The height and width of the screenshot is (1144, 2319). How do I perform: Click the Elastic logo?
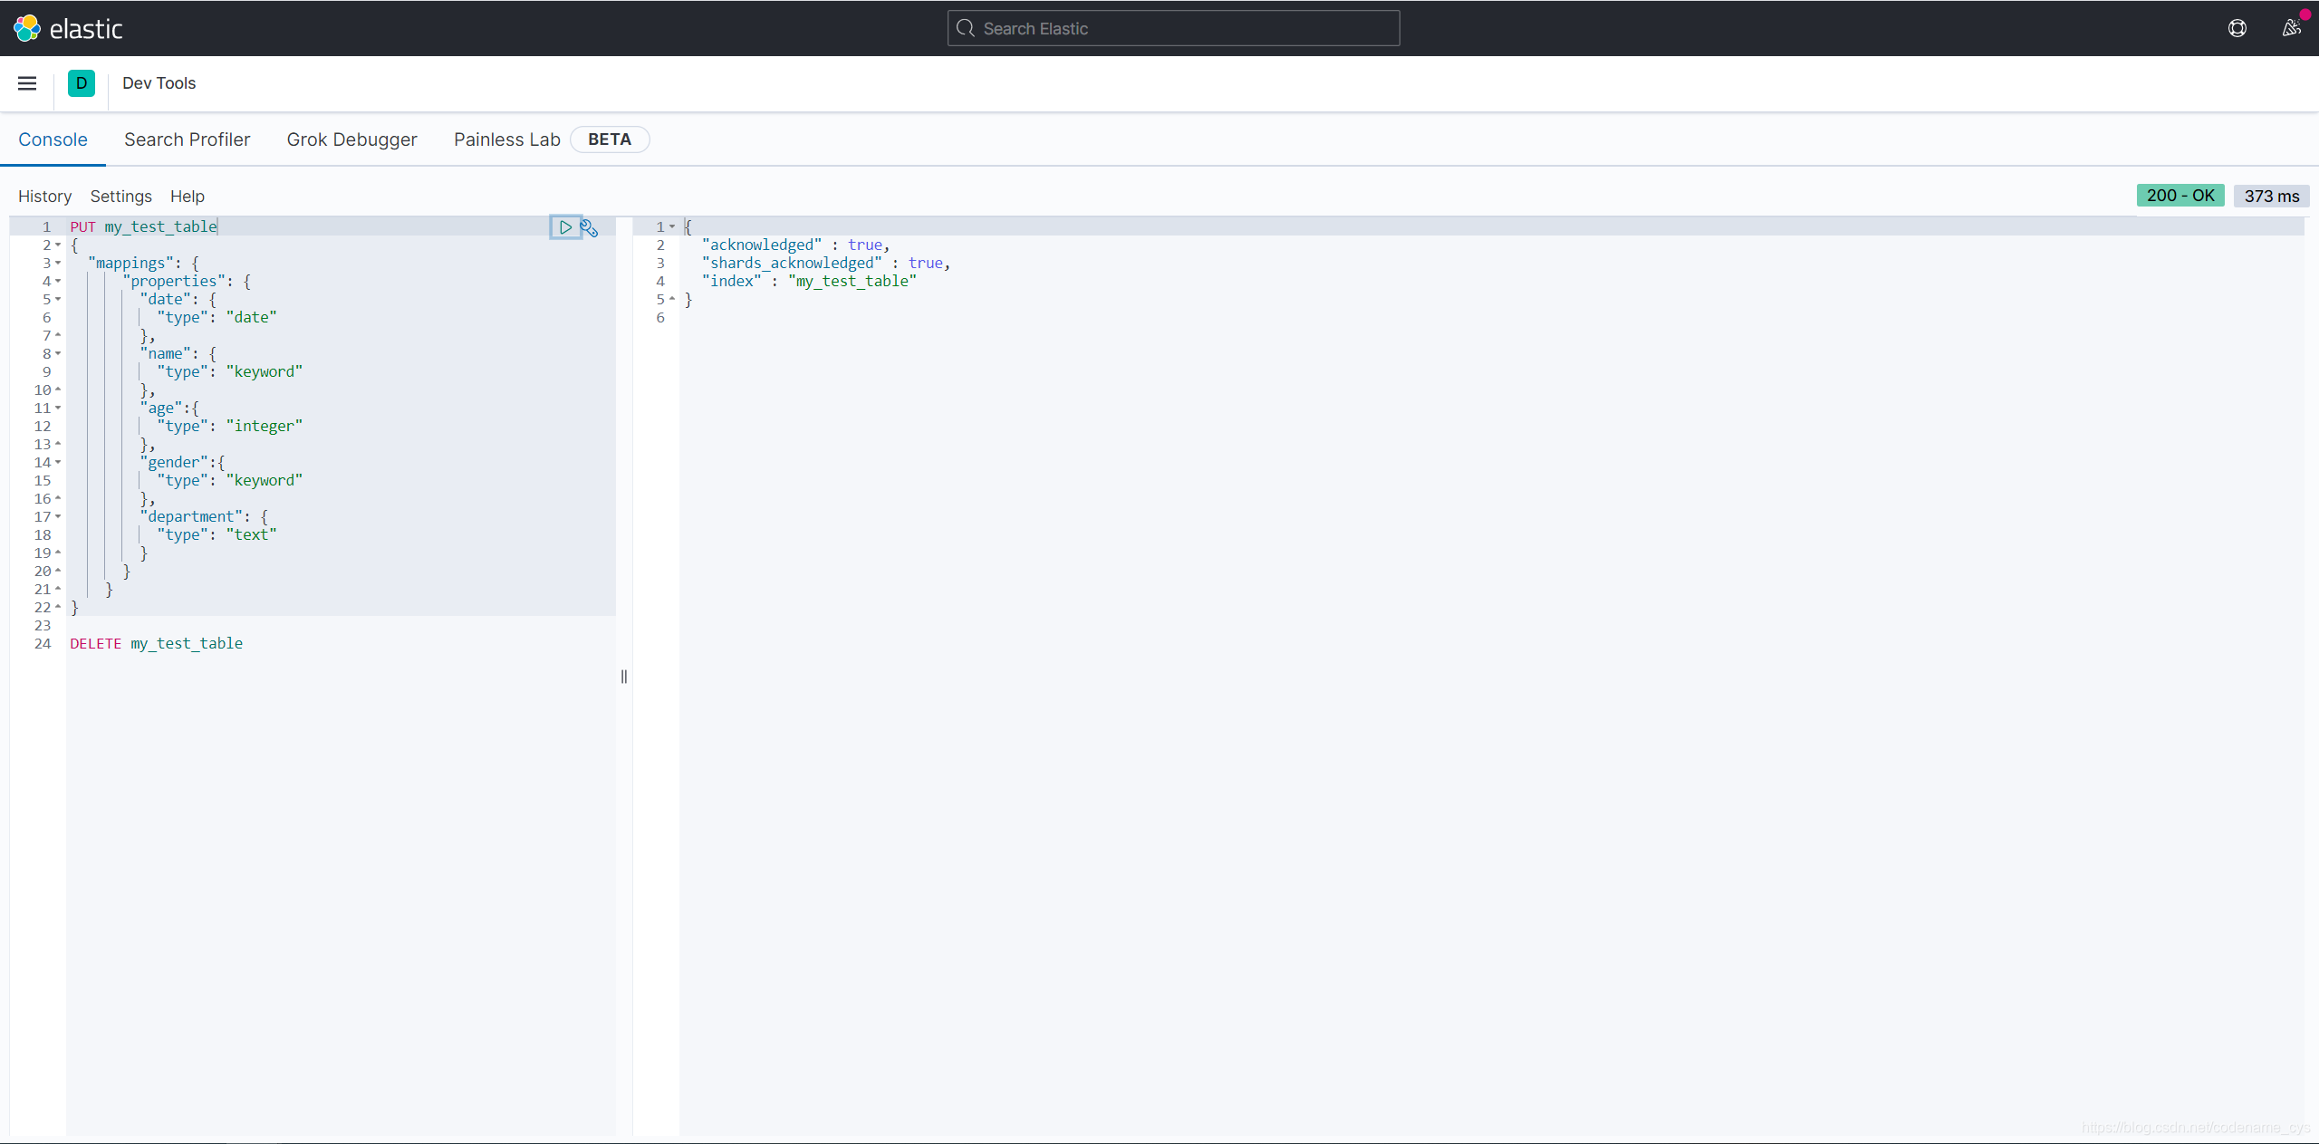(68, 28)
